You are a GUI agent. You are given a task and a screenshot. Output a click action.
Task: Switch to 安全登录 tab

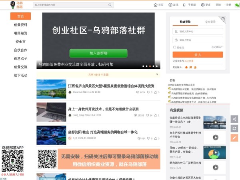[210, 22]
